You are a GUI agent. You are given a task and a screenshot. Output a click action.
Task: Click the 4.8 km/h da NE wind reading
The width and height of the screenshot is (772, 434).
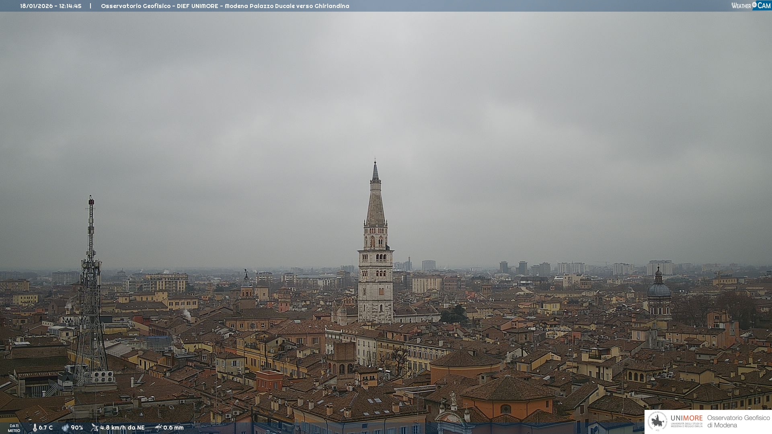point(122,428)
